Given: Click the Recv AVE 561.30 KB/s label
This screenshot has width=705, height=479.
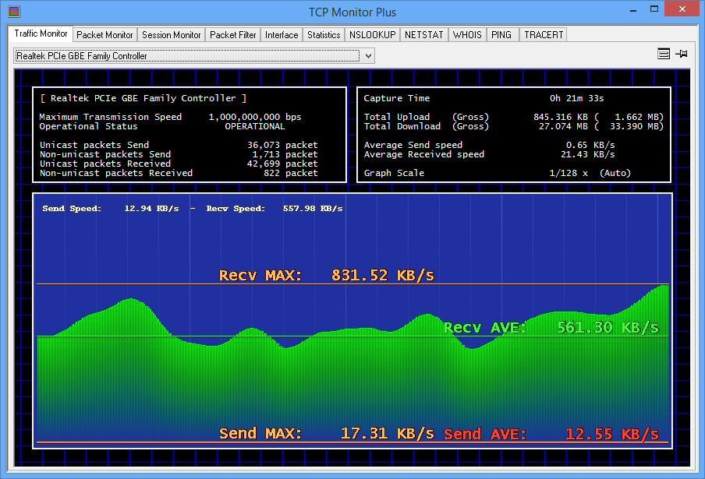Looking at the screenshot, I should tap(551, 328).
